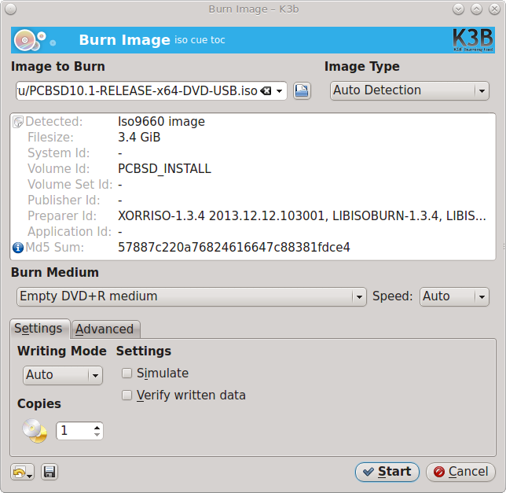Open the load settings icon menu
This screenshot has height=493, width=506.
pyautogui.click(x=22, y=472)
